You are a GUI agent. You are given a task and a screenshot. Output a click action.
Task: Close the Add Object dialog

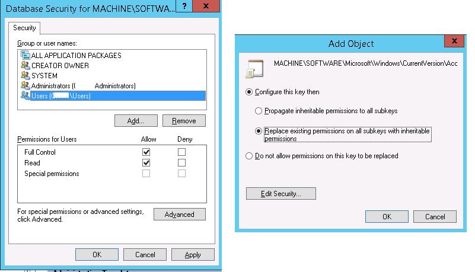pos(454,41)
